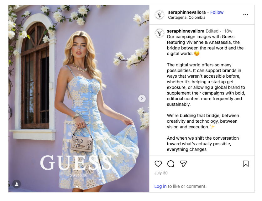Open the Log in link
The width and height of the screenshot is (262, 201).
tap(160, 186)
